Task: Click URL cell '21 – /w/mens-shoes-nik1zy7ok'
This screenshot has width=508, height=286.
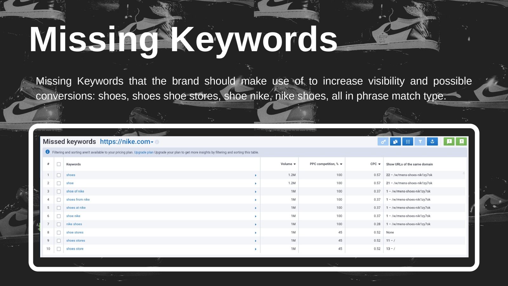Action: point(409,183)
